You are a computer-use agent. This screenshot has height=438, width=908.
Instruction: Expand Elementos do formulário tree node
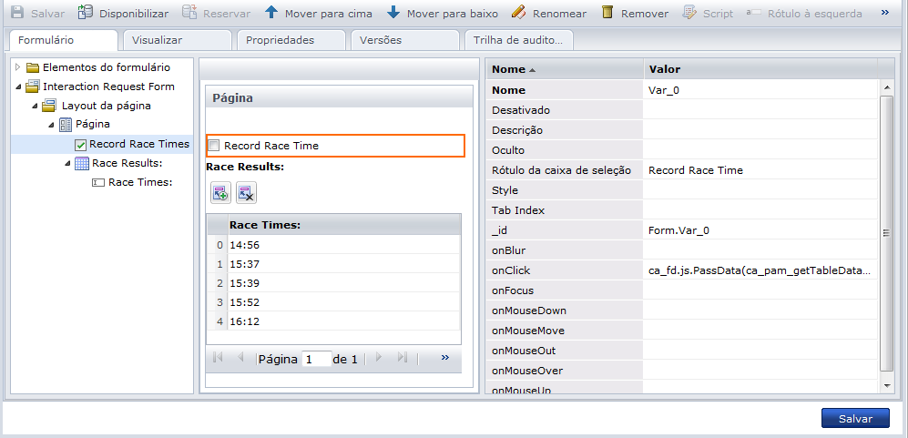18,67
